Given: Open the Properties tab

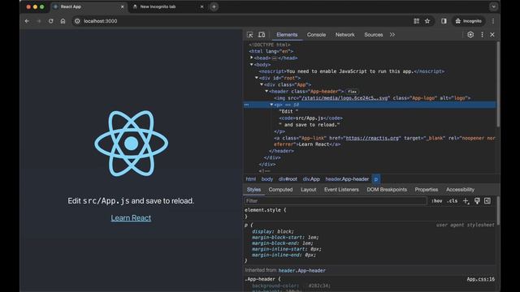Looking at the screenshot, I should click(427, 190).
